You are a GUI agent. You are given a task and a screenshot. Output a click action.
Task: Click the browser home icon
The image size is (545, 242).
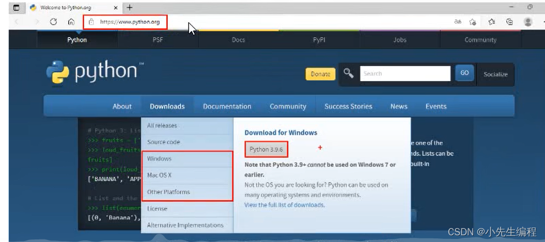pos(71,22)
